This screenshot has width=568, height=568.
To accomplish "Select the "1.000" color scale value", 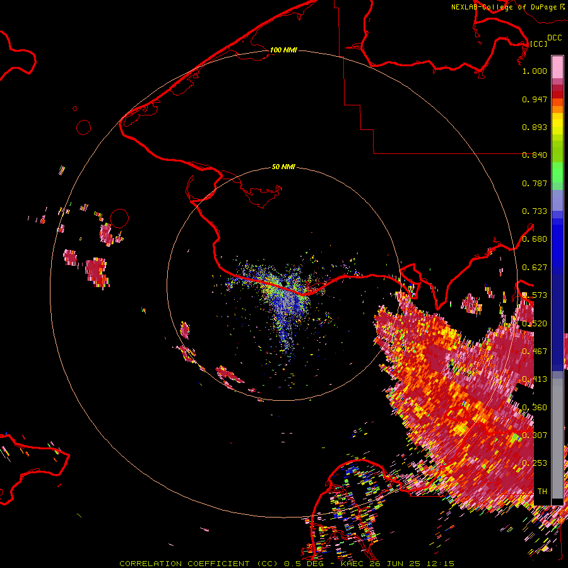I will (x=535, y=71).
